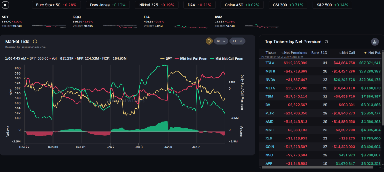Open the 7 D timeframe dropdown

[237, 41]
